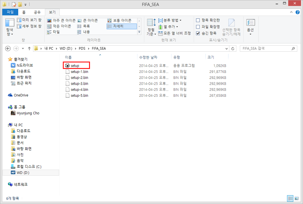
Task: Open the 탐색 창 navigation pane button
Action: pos(10,27)
